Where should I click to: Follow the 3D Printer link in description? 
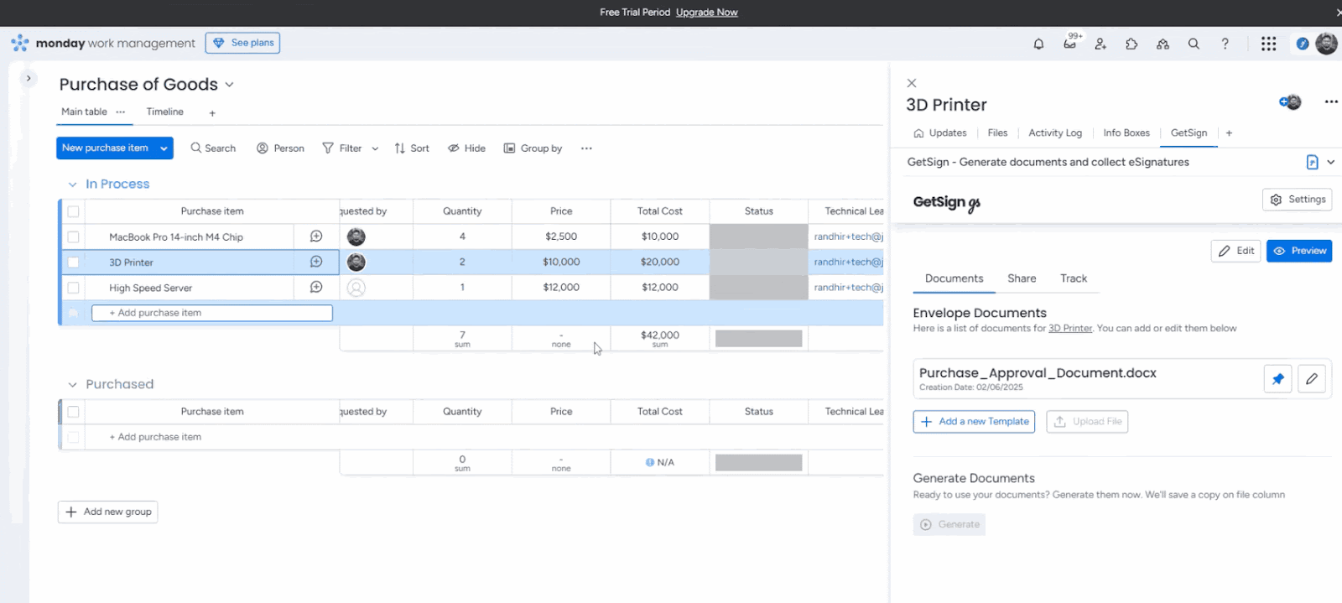click(1070, 329)
